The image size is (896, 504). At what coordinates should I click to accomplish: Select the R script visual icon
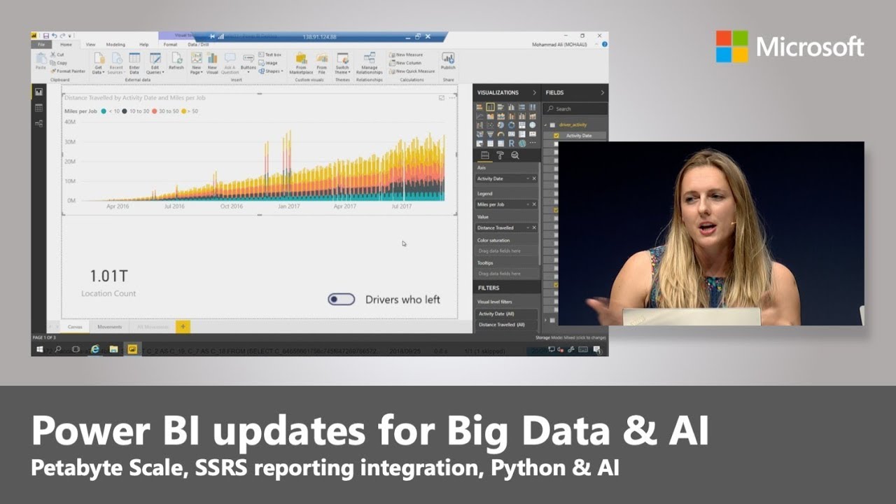512,143
